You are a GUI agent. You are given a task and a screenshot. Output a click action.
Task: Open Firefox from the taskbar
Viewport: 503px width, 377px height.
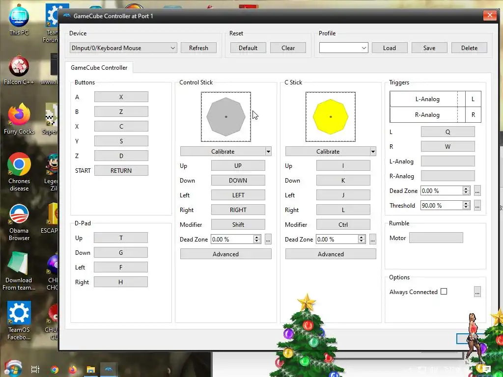click(73, 370)
